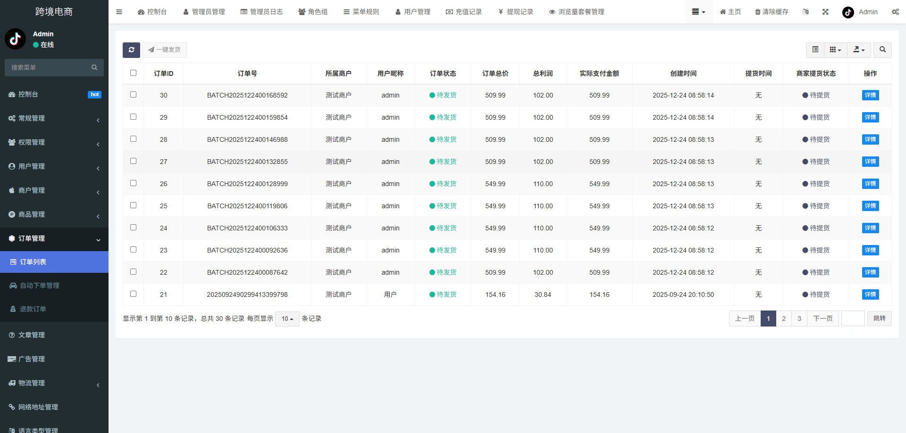Image resolution: width=906 pixels, height=433 pixels.
Task: Open the per-page count dropdown showing 10
Action: 287,319
